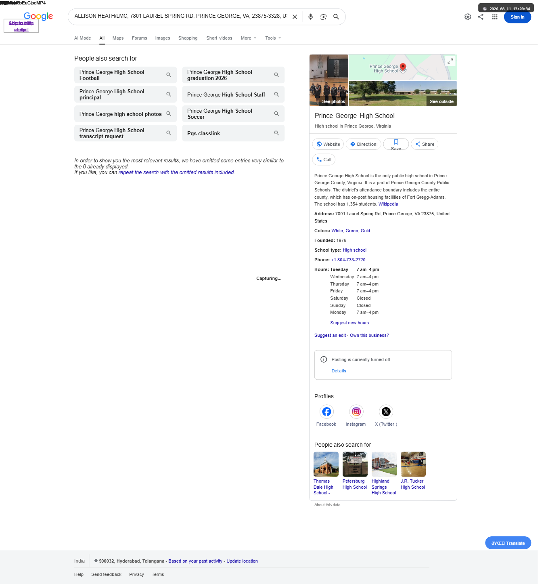Expand the map in knowledge panel
This screenshot has height=584, width=544.
(450, 61)
